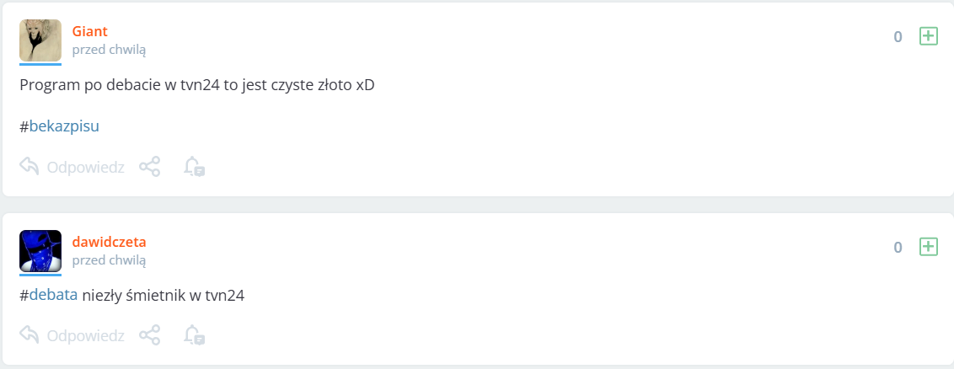Click the vote count on Giant's post
The width and height of the screenshot is (954, 369).
click(898, 36)
